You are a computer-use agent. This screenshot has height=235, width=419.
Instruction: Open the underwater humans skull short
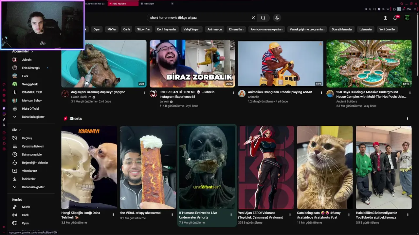(207, 167)
